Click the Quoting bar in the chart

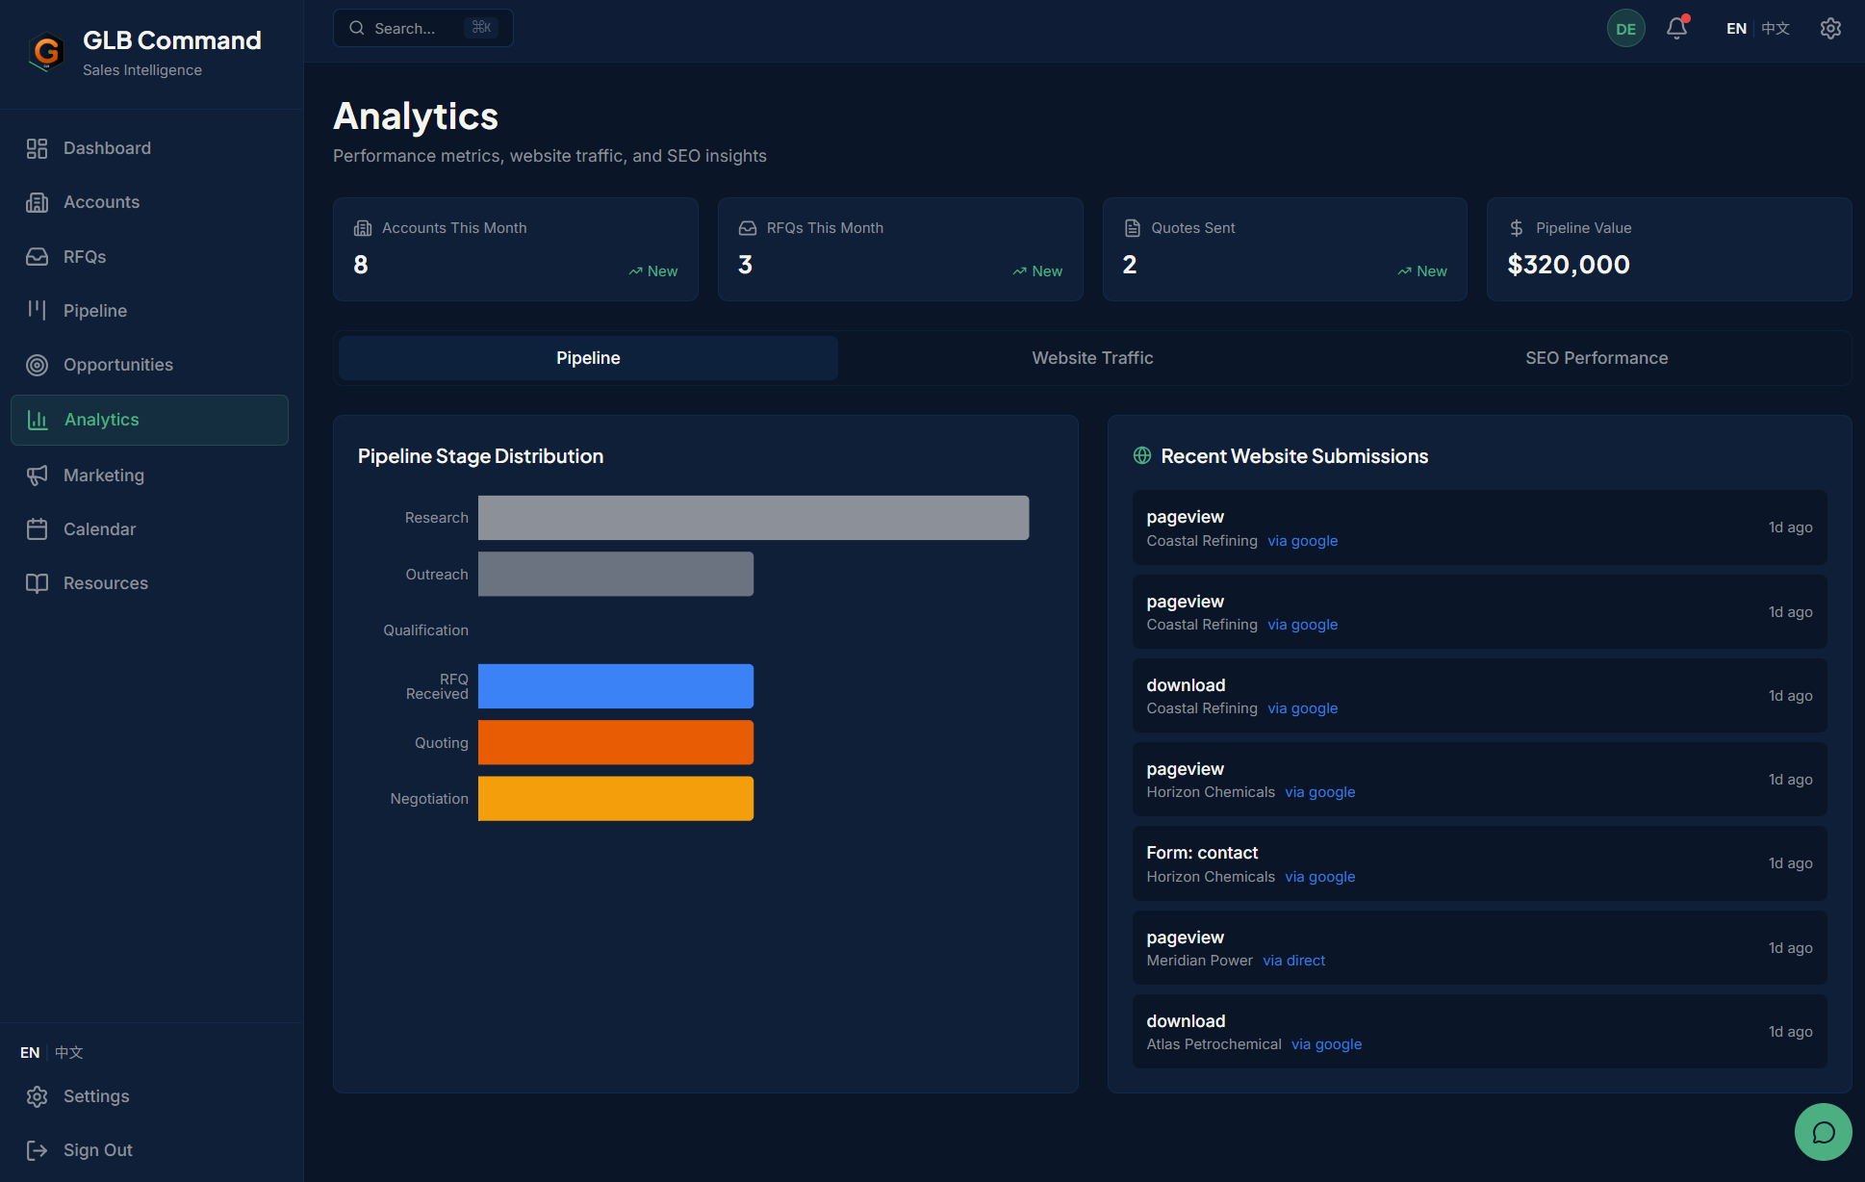pyautogui.click(x=615, y=741)
